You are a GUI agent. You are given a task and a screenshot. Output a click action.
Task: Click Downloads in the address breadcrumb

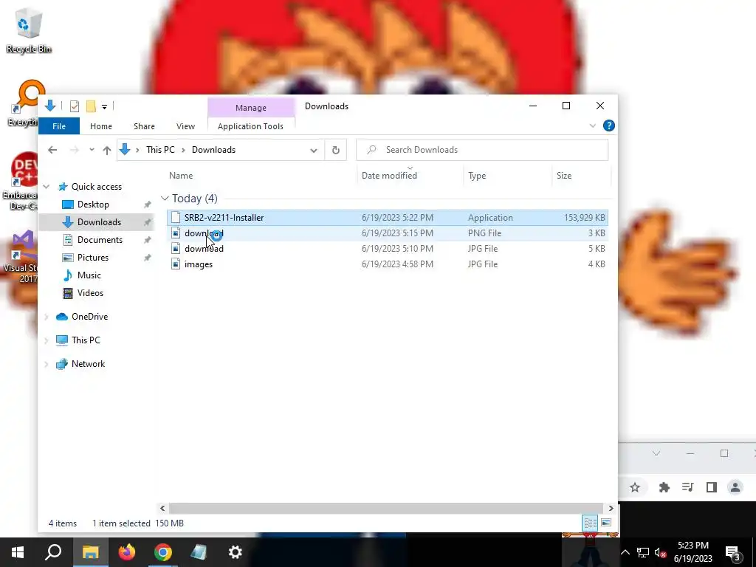(213, 150)
